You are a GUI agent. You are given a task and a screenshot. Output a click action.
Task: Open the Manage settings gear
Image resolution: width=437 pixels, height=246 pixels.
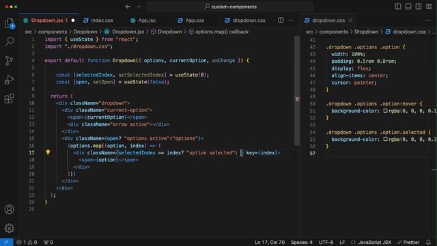coord(9,228)
